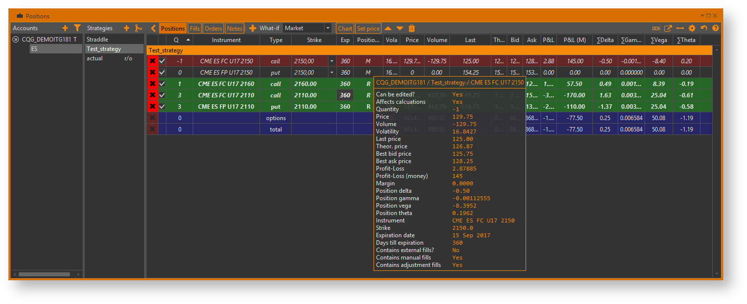Viewport: 747px width, 304px height.
Task: Move row down with the down triangle icon
Action: (x=400, y=28)
